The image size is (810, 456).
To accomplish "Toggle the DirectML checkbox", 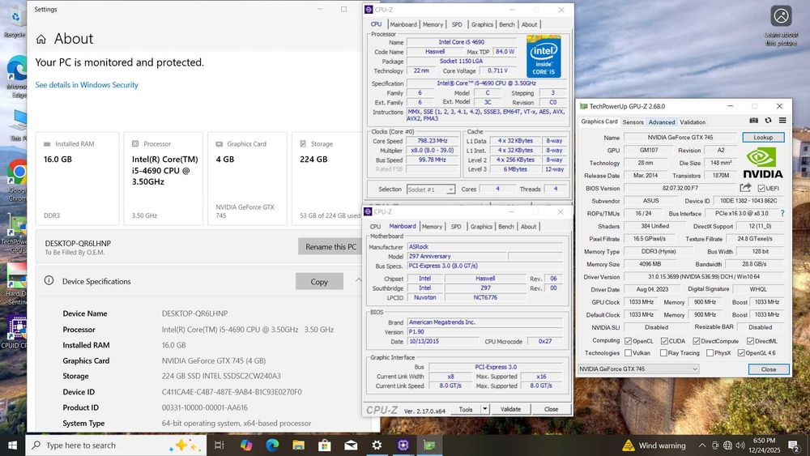I will (750, 341).
